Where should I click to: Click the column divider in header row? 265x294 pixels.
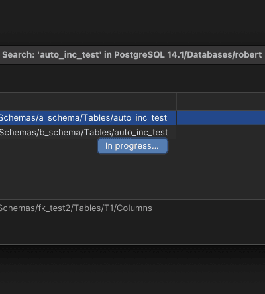pos(176,102)
